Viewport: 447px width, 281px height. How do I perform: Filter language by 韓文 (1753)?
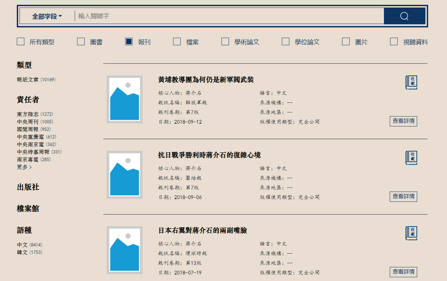(x=29, y=252)
